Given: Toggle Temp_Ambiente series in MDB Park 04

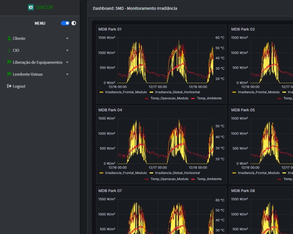Looking at the screenshot, I should [209, 179].
